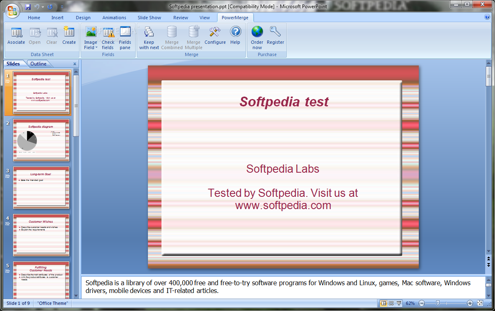Open the Review tab
The width and height of the screenshot is (495, 311).
[x=181, y=18]
